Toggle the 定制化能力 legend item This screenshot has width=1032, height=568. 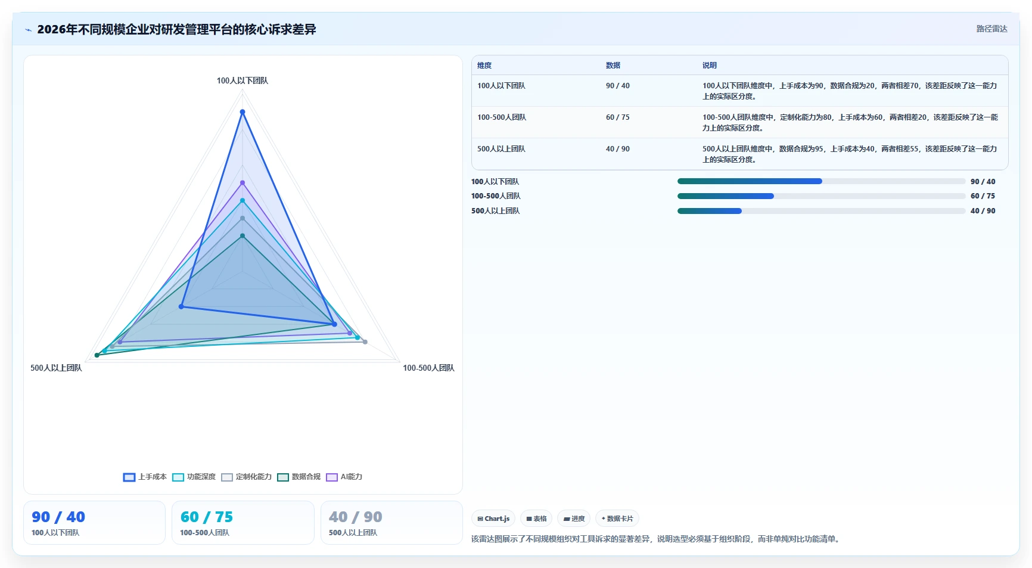pyautogui.click(x=247, y=477)
